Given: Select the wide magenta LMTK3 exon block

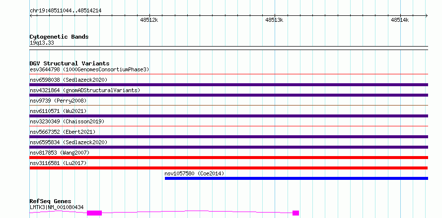Looking at the screenshot, I should pyautogui.click(x=94, y=213).
